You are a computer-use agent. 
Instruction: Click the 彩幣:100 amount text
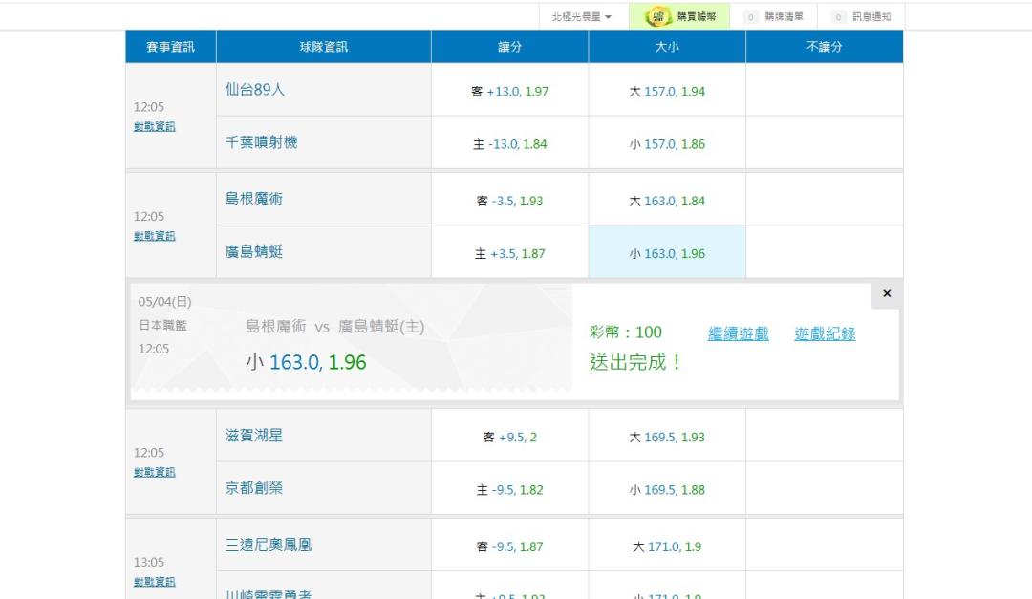[x=626, y=332]
